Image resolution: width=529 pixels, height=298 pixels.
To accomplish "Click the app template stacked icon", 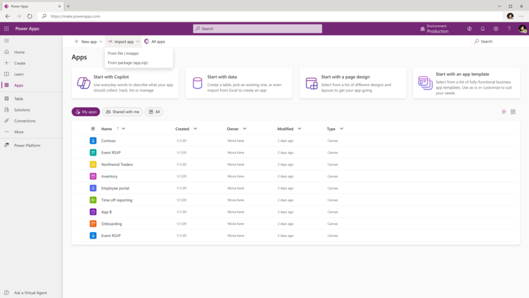I will pos(425,83).
